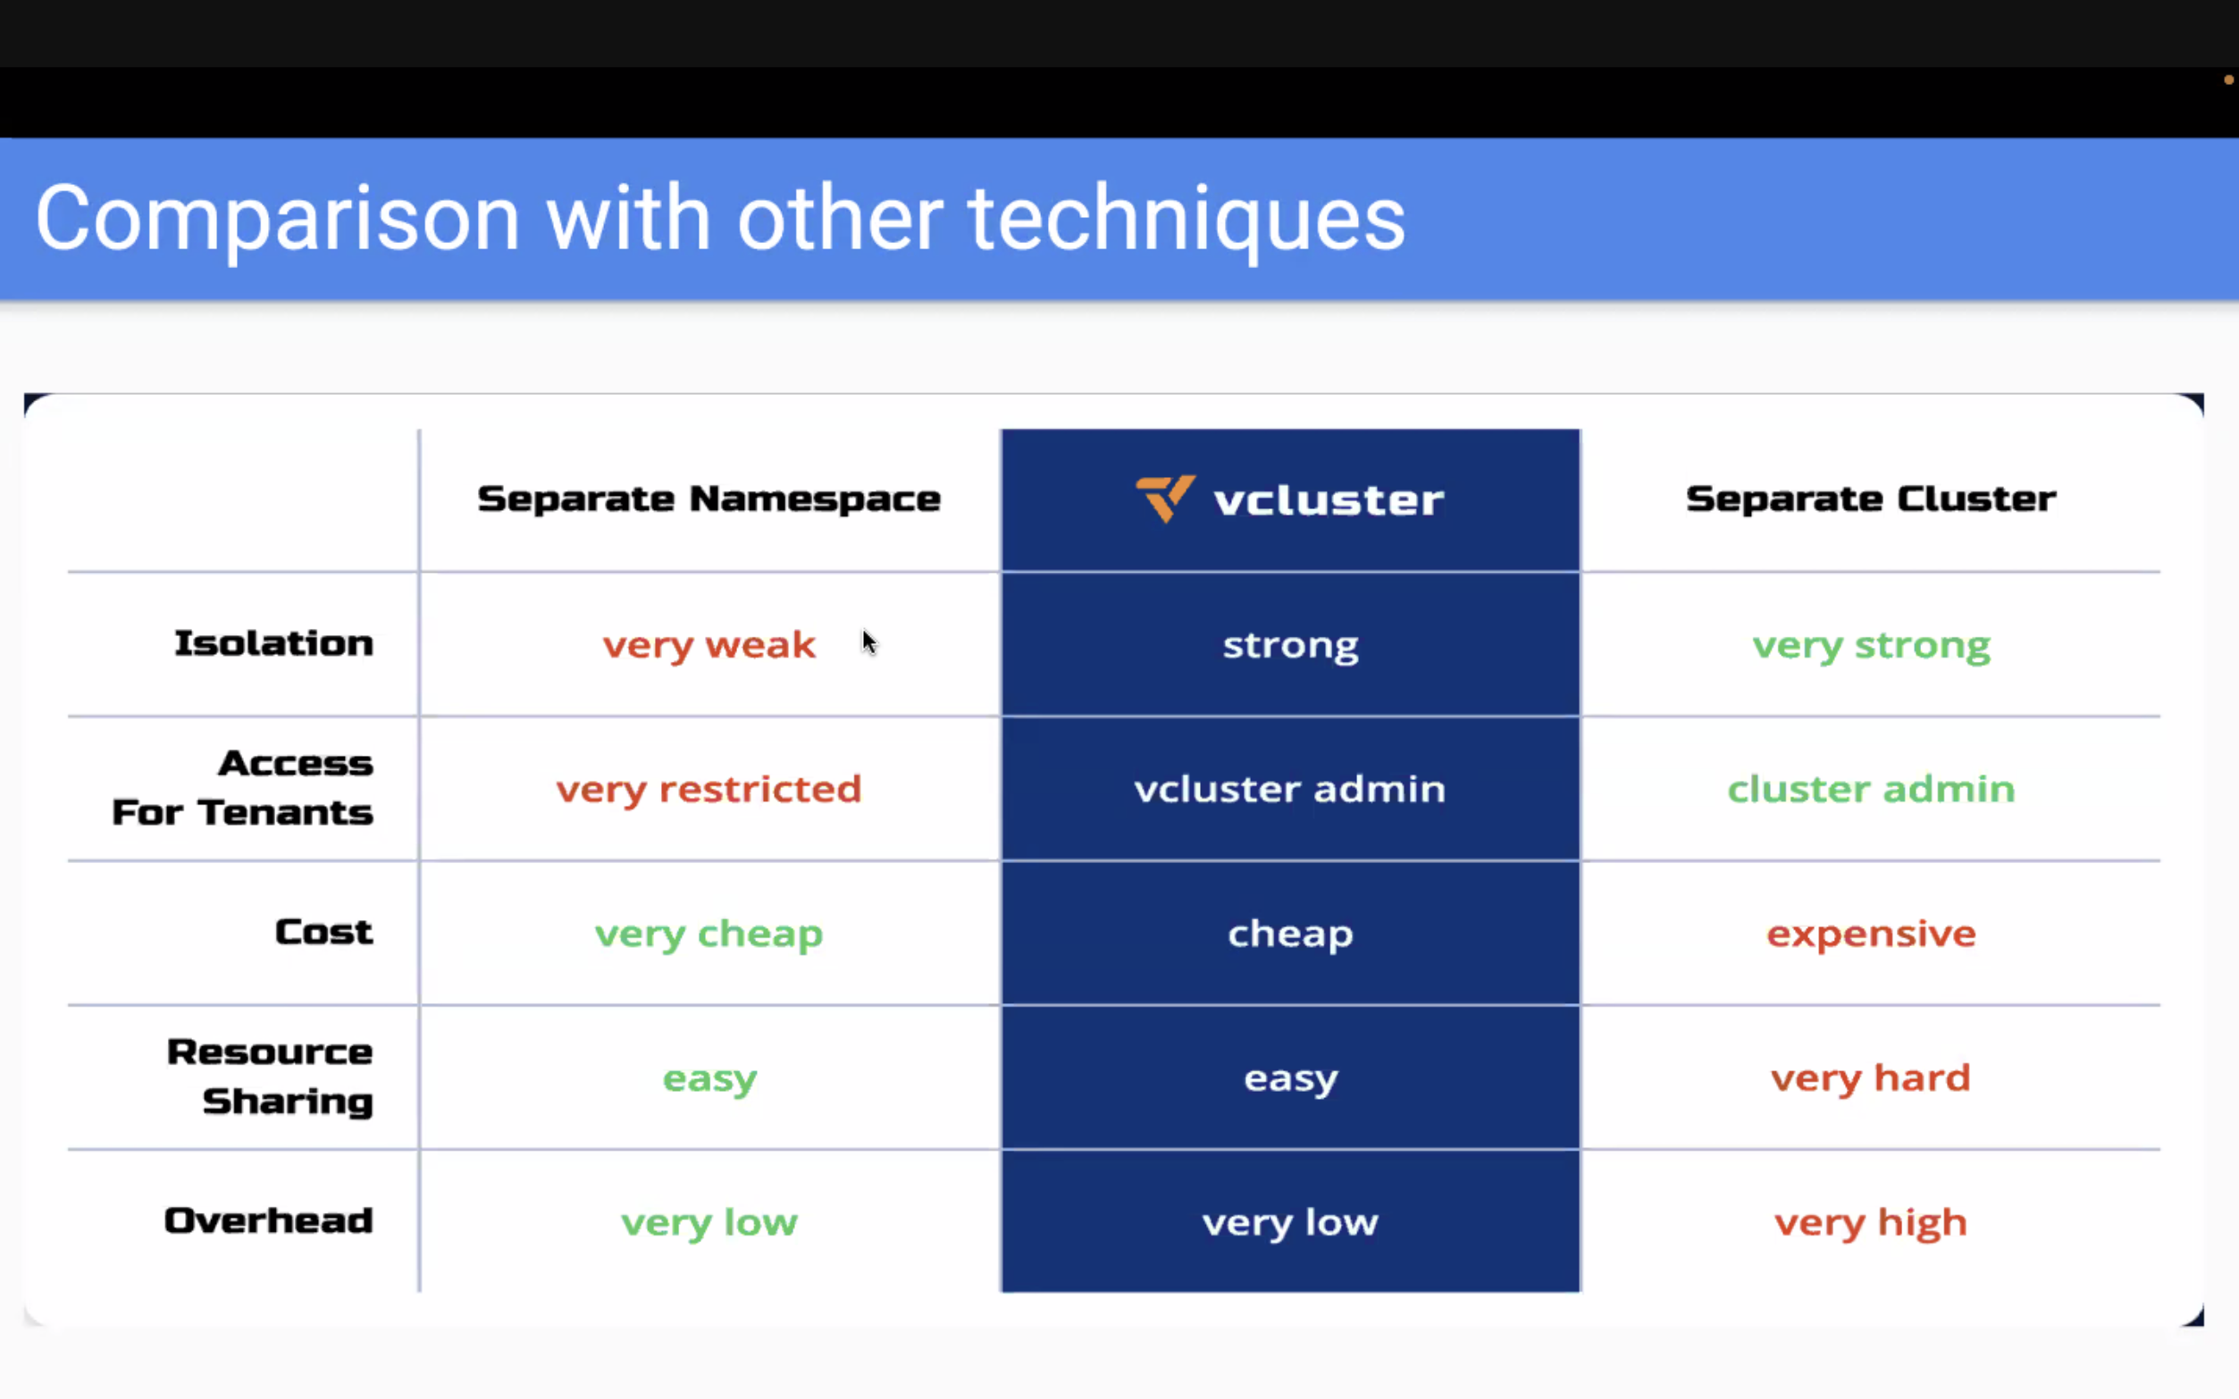Click the 'strong' cell under vcluster

pos(1291,645)
